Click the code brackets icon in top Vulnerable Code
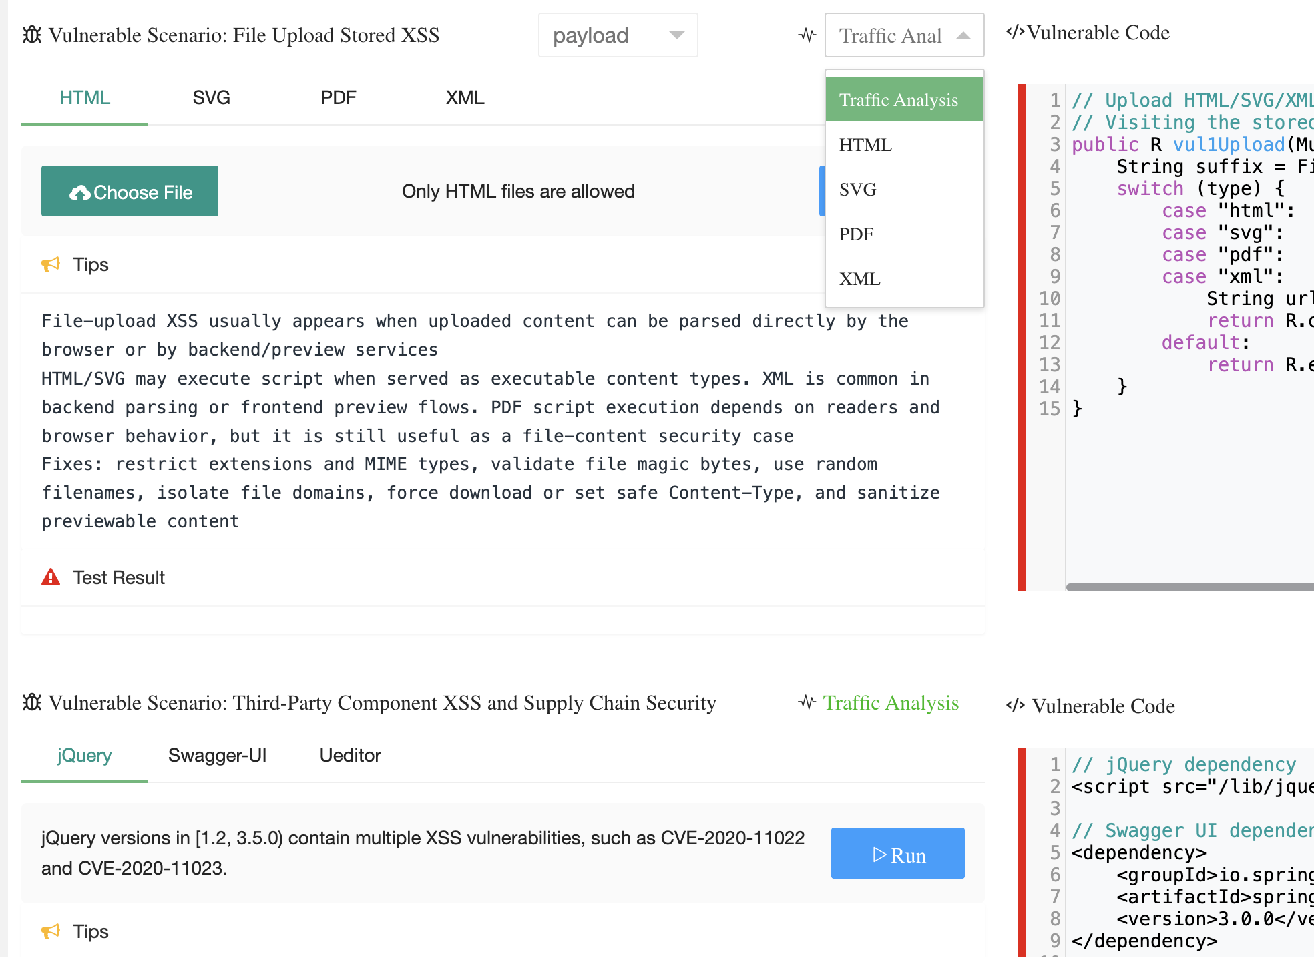1314x976 pixels. tap(1015, 32)
